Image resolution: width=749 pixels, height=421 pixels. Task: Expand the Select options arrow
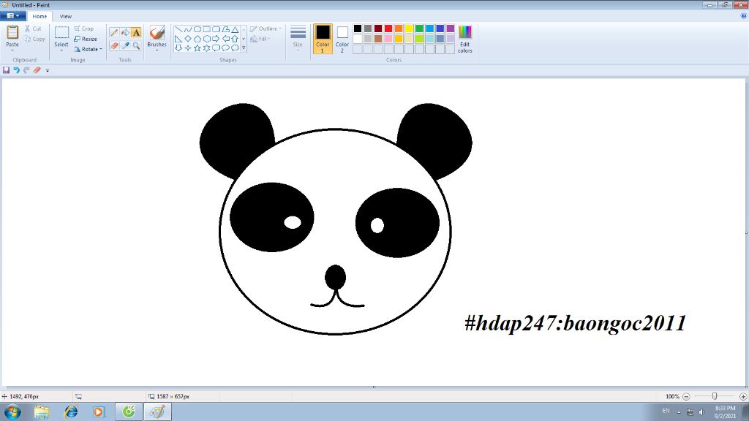point(61,50)
